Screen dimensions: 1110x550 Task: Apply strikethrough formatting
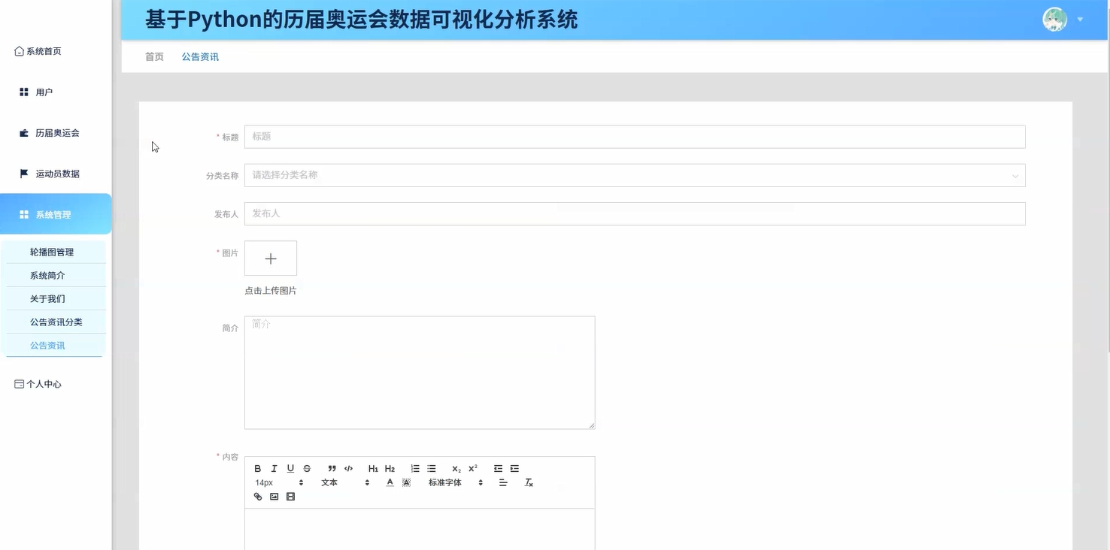[x=308, y=468]
